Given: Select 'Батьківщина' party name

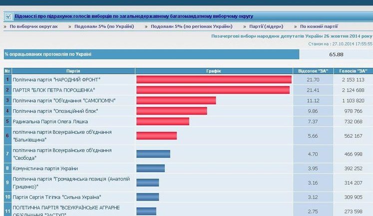Looking at the screenshot, I should (x=62, y=136).
